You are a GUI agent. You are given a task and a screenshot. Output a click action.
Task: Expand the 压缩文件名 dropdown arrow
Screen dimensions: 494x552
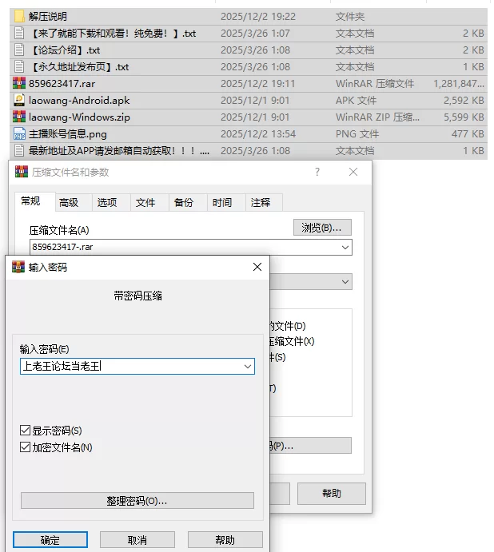345,247
